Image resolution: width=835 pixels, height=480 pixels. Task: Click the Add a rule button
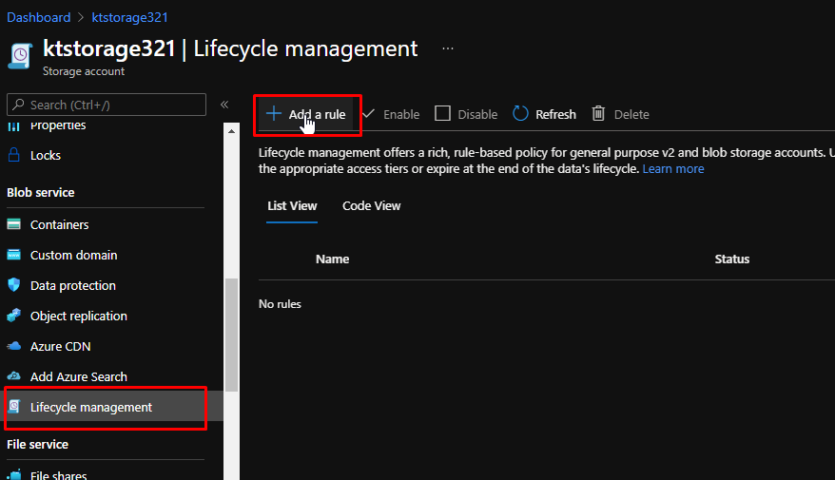click(305, 114)
